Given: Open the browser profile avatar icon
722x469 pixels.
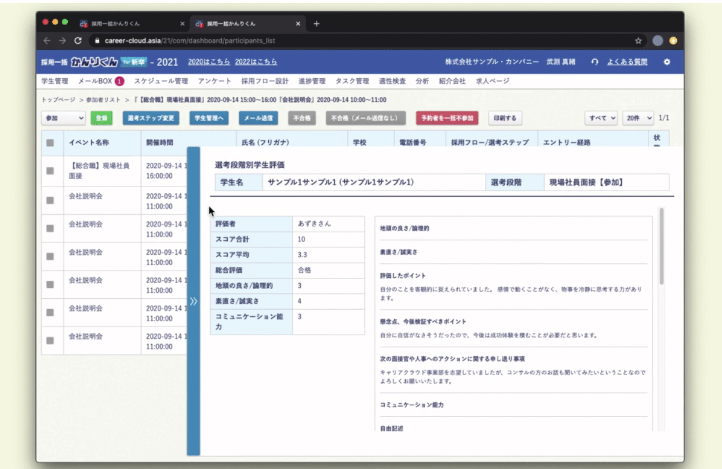Looking at the screenshot, I should pos(657,41).
